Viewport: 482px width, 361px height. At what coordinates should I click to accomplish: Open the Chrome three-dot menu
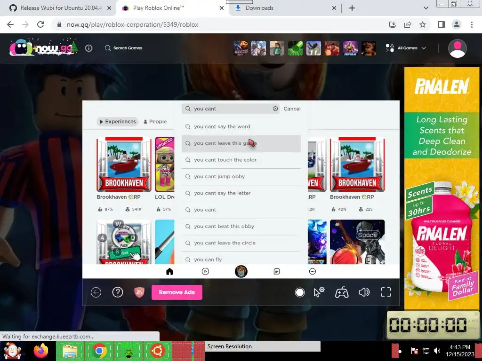click(472, 24)
